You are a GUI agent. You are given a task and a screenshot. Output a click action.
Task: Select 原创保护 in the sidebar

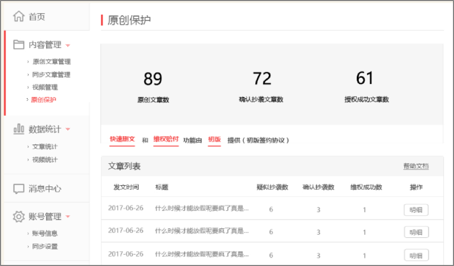coord(44,100)
